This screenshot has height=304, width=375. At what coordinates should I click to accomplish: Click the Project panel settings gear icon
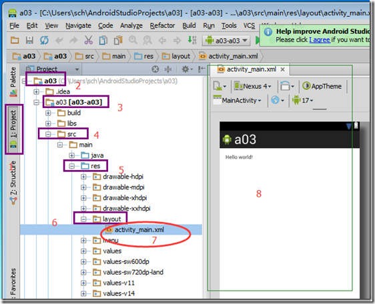point(185,69)
